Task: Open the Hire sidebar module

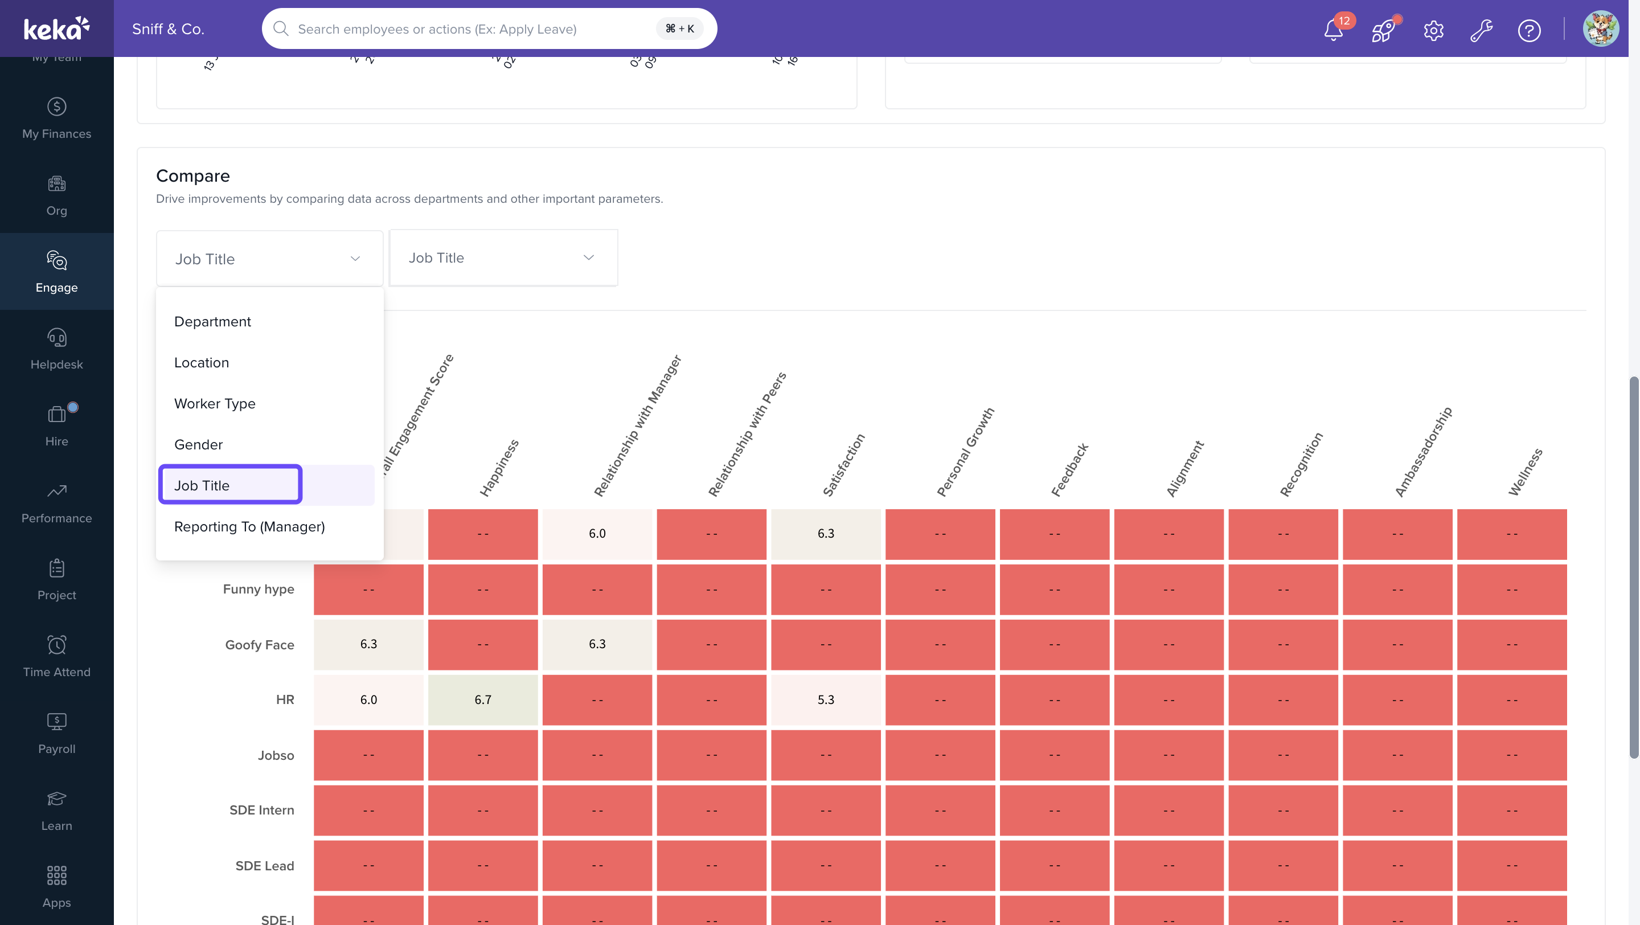Action: 57,426
